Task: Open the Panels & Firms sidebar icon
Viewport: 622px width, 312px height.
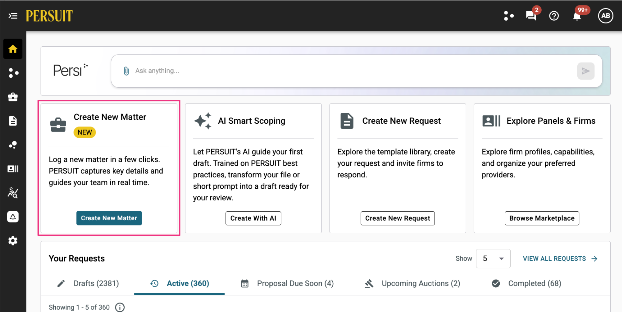Action: [x=13, y=169]
